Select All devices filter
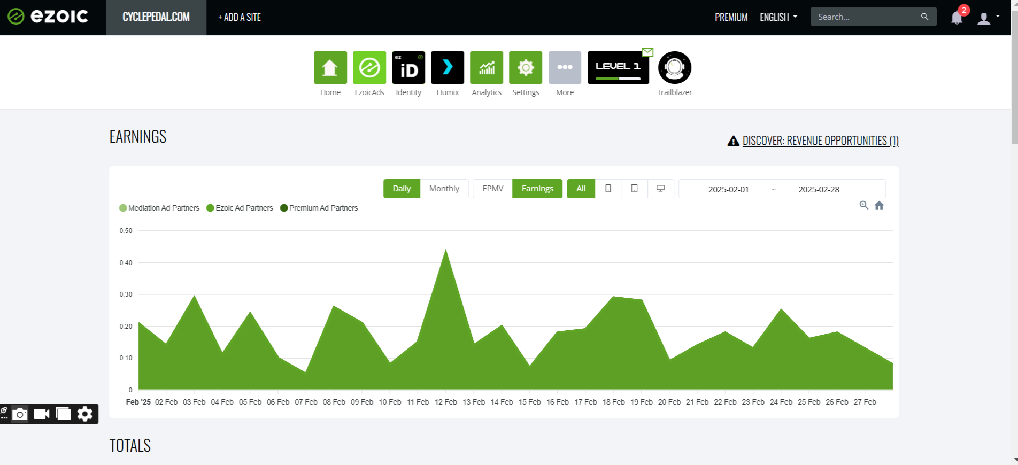This screenshot has width=1018, height=465. click(581, 189)
